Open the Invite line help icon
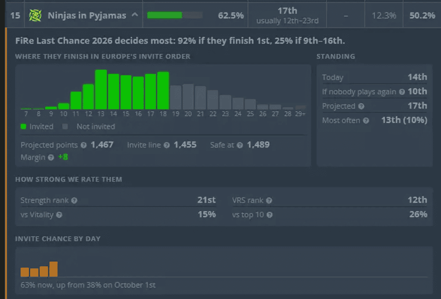Image resolution: width=441 pixels, height=299 pixels. (167, 145)
